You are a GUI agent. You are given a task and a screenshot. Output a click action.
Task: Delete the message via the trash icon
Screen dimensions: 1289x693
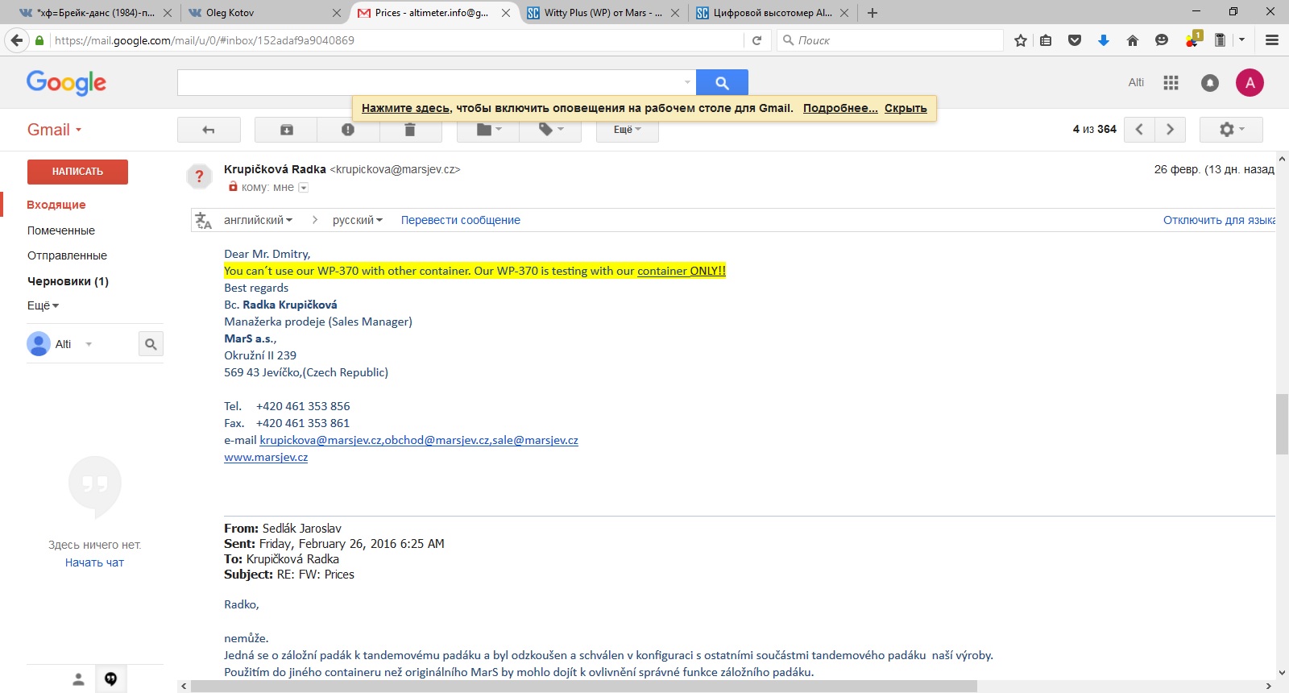pos(409,130)
